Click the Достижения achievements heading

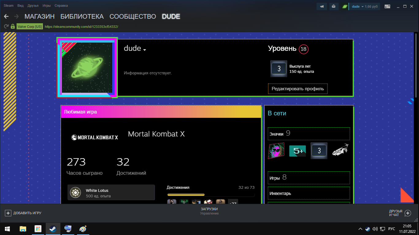coord(178,187)
